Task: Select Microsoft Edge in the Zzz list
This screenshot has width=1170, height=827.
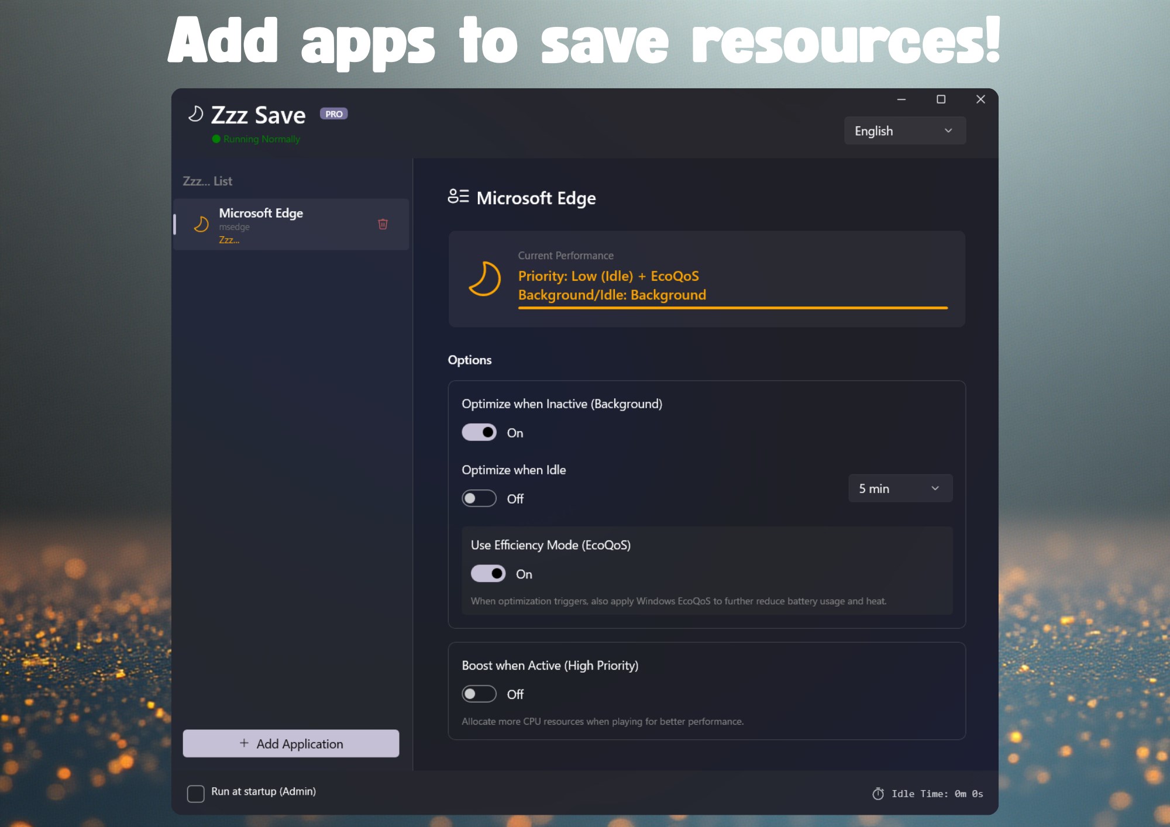Action: pyautogui.click(x=291, y=225)
